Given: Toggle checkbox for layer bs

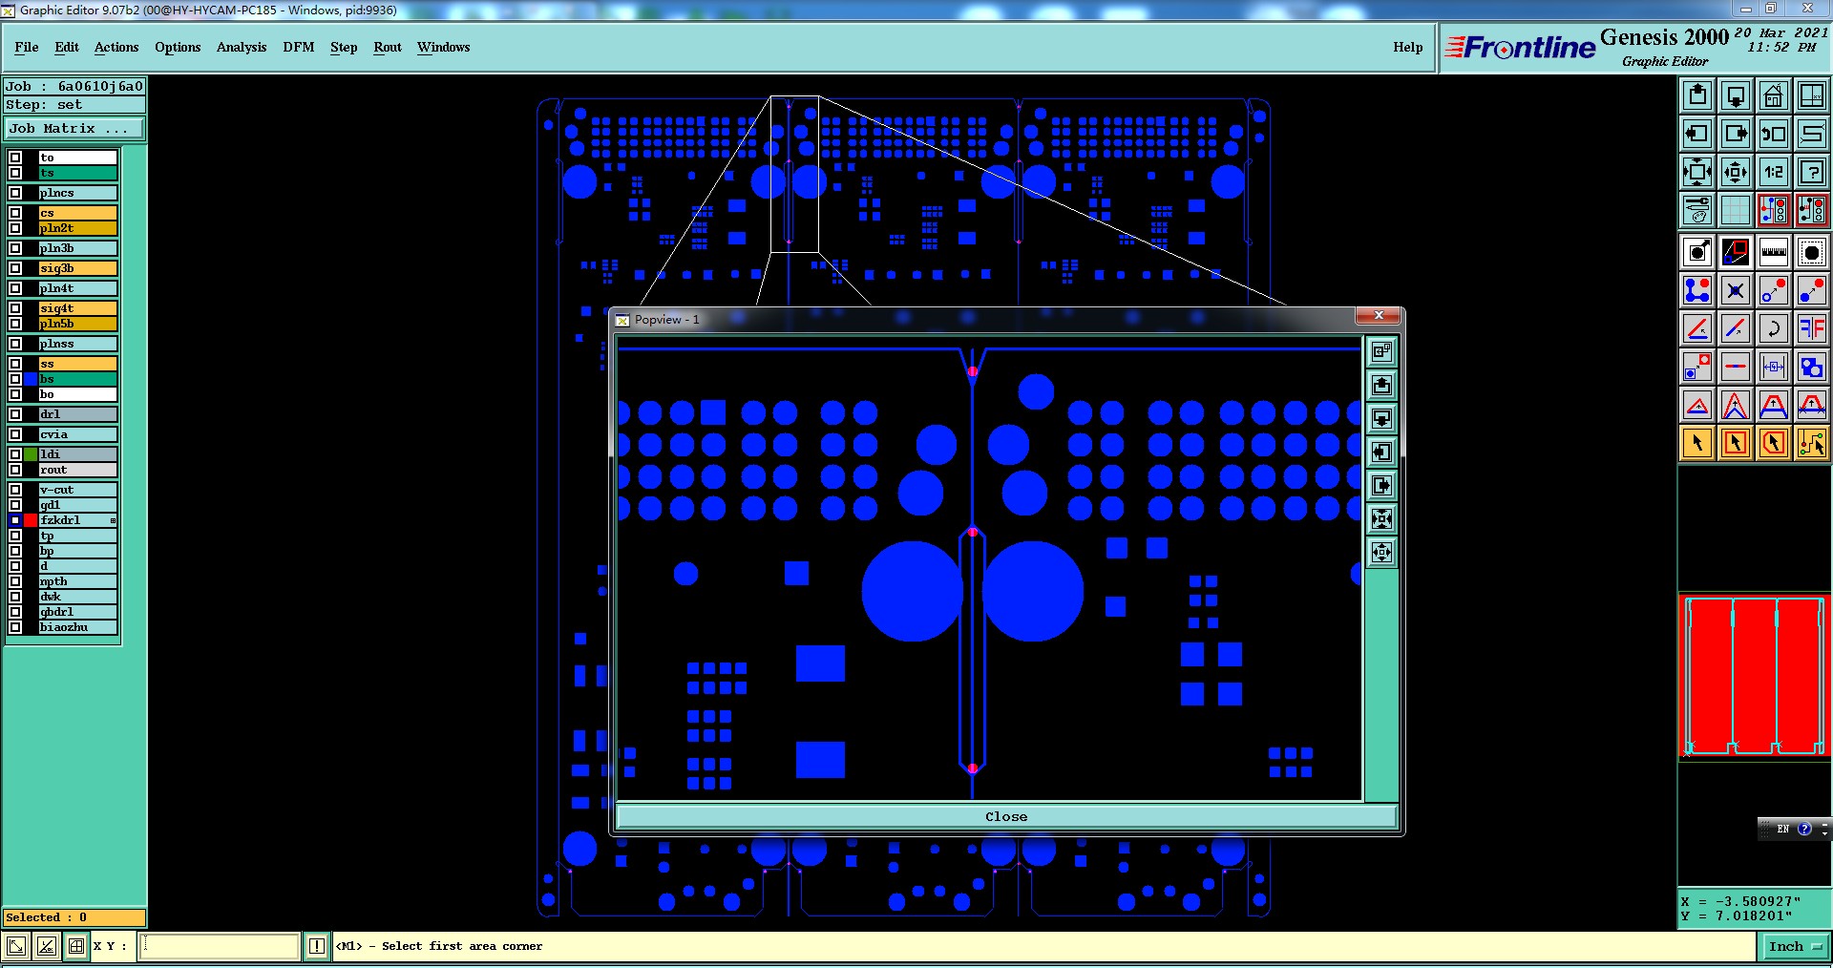Looking at the screenshot, I should click(x=15, y=379).
